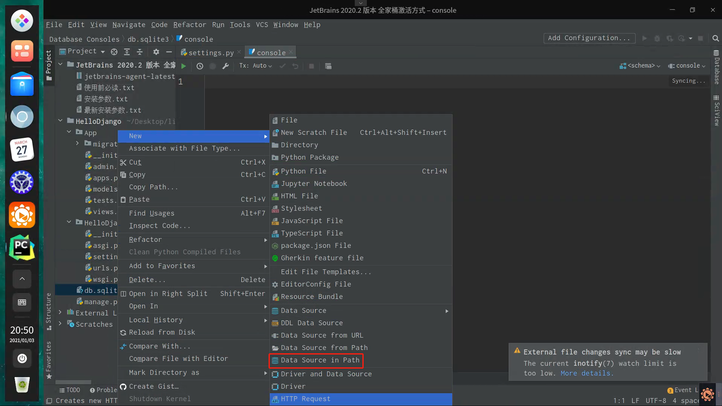Click the horizontal scrollbar in Project panel
The width and height of the screenshot is (722, 406).
click(x=73, y=382)
